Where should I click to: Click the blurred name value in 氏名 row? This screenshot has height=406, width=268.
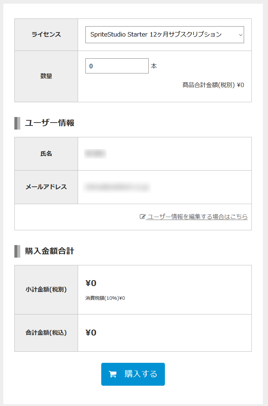95,154
